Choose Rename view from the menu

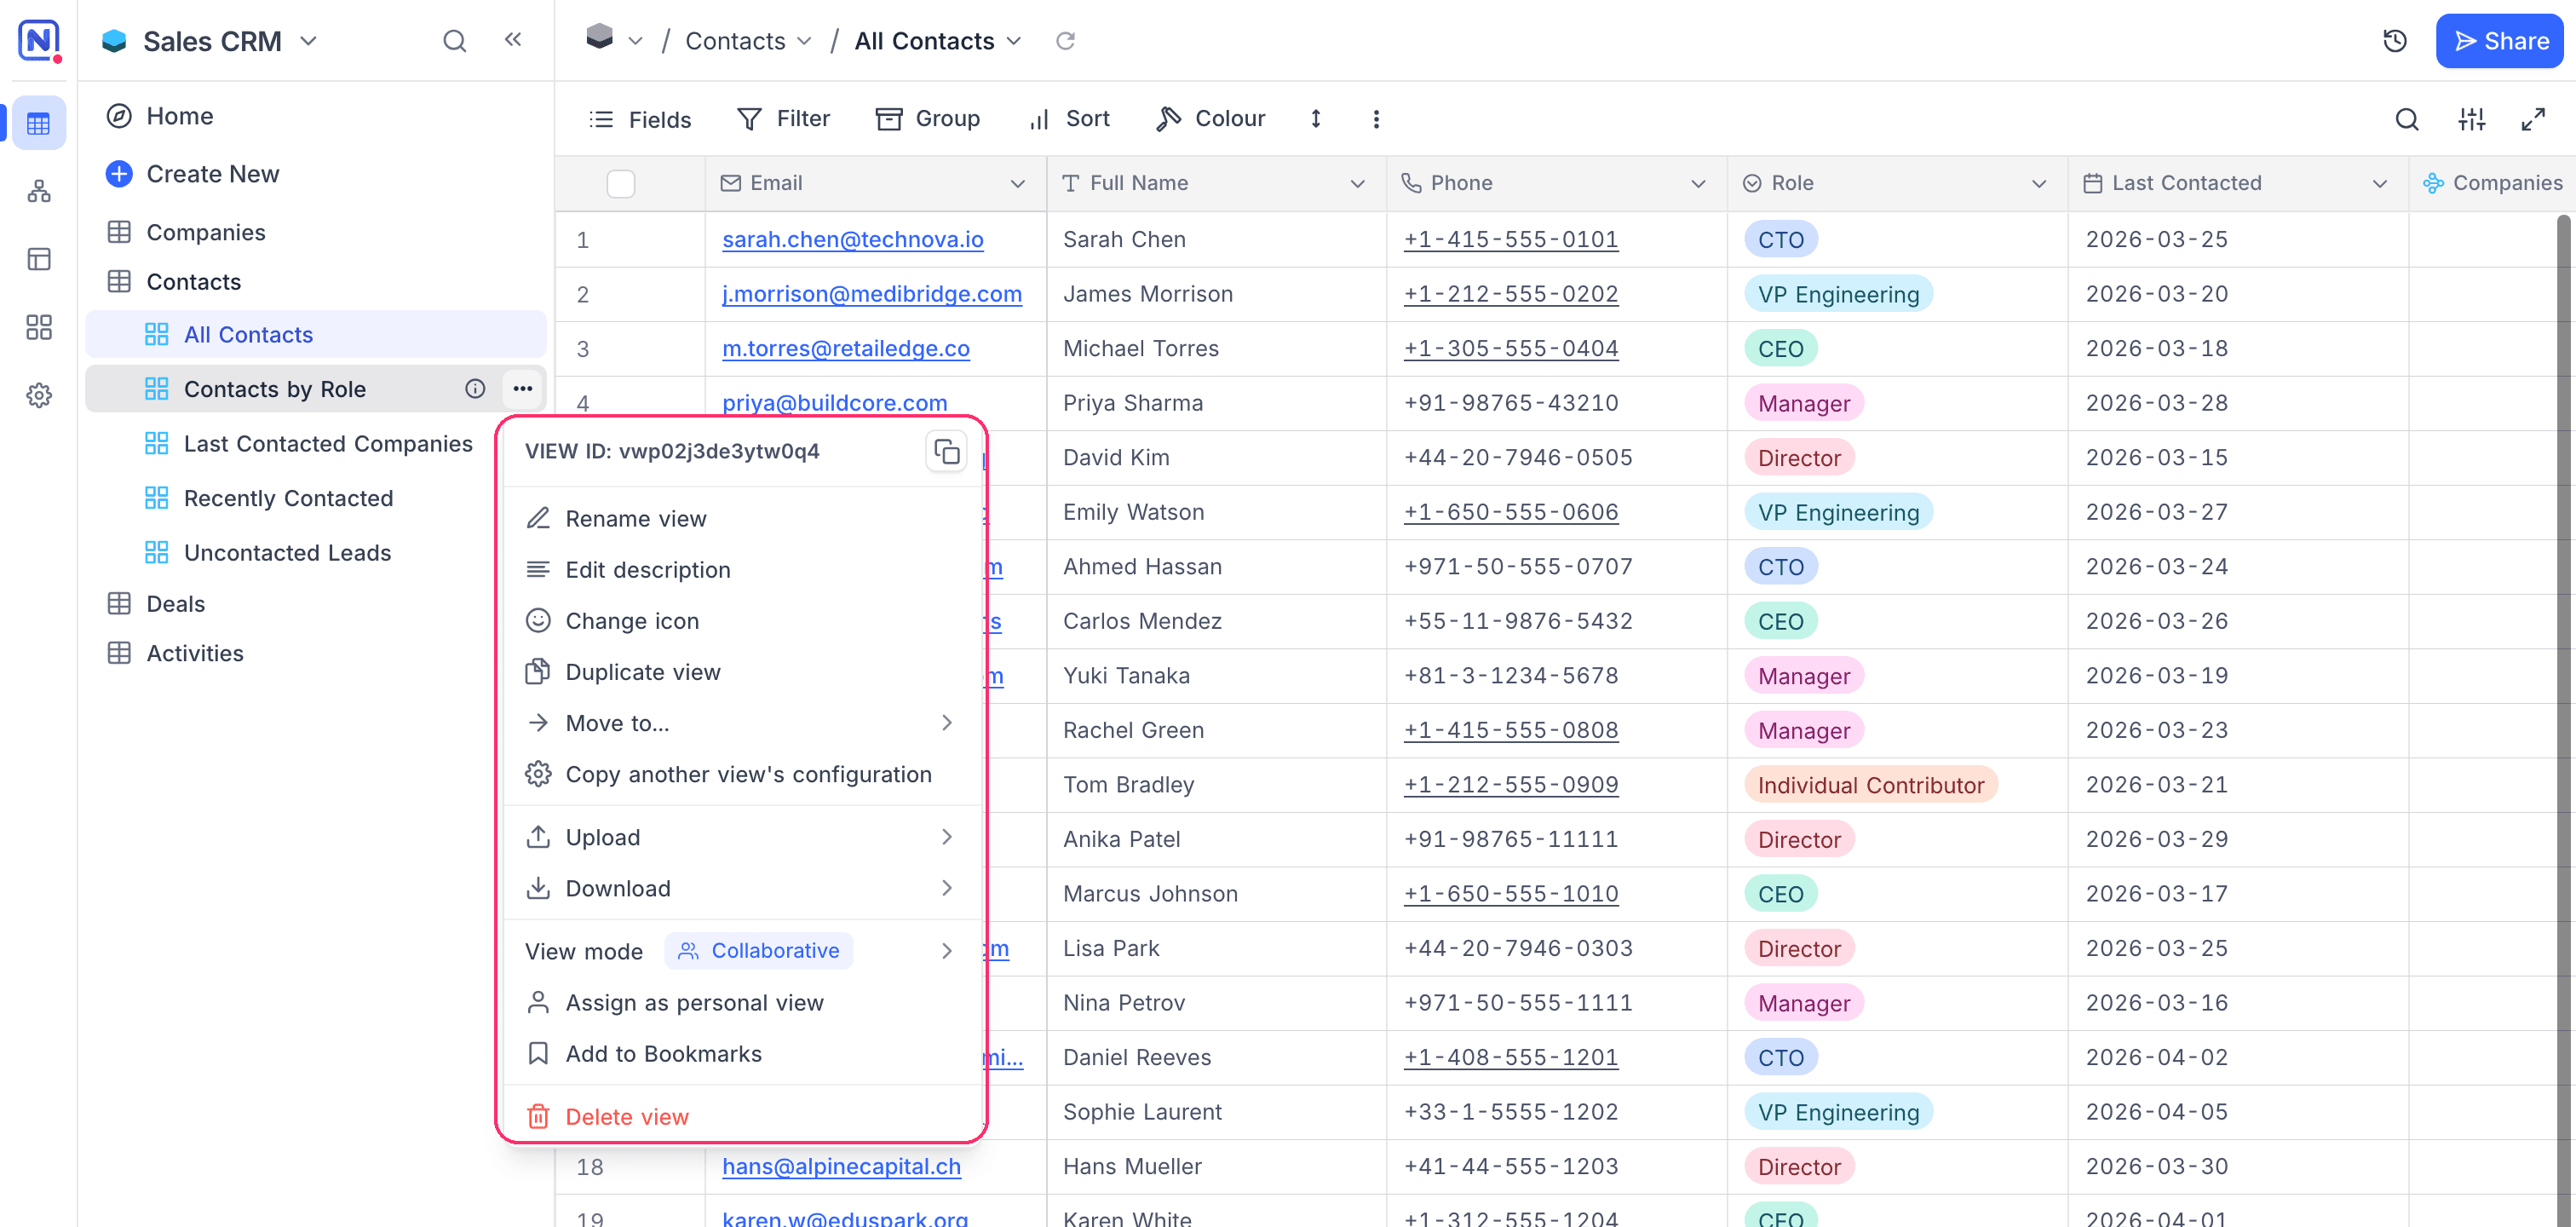742,519
